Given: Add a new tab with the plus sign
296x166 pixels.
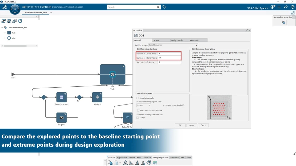Looking at the screenshot, I should [x=51, y=13].
